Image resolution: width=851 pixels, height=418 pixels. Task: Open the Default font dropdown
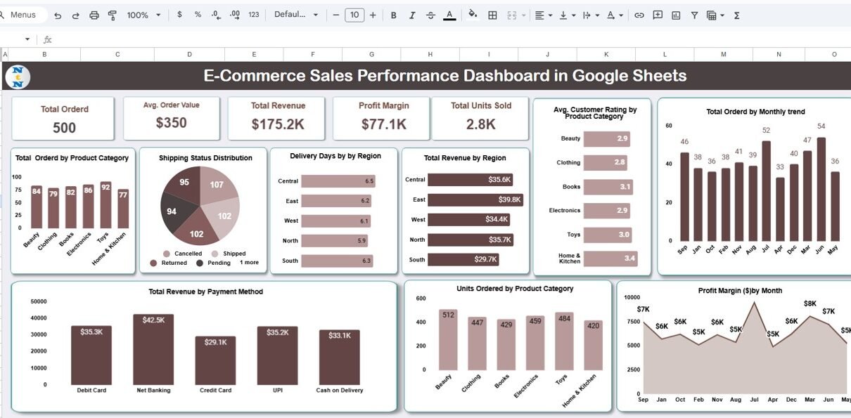pyautogui.click(x=296, y=15)
